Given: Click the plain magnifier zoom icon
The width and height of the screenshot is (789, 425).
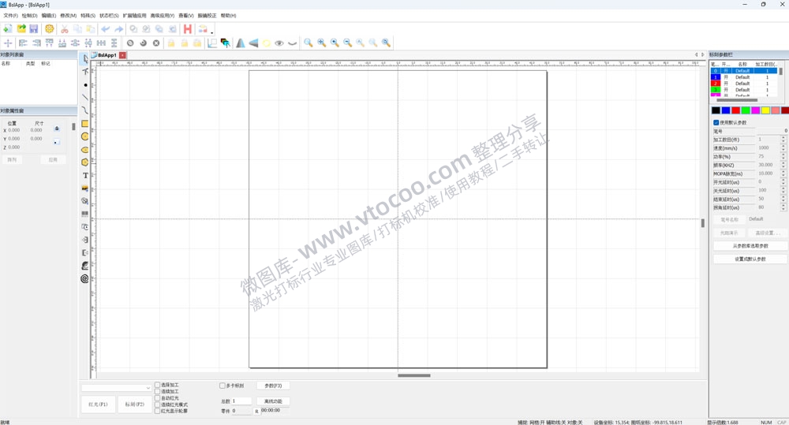Looking at the screenshot, I should click(x=308, y=43).
